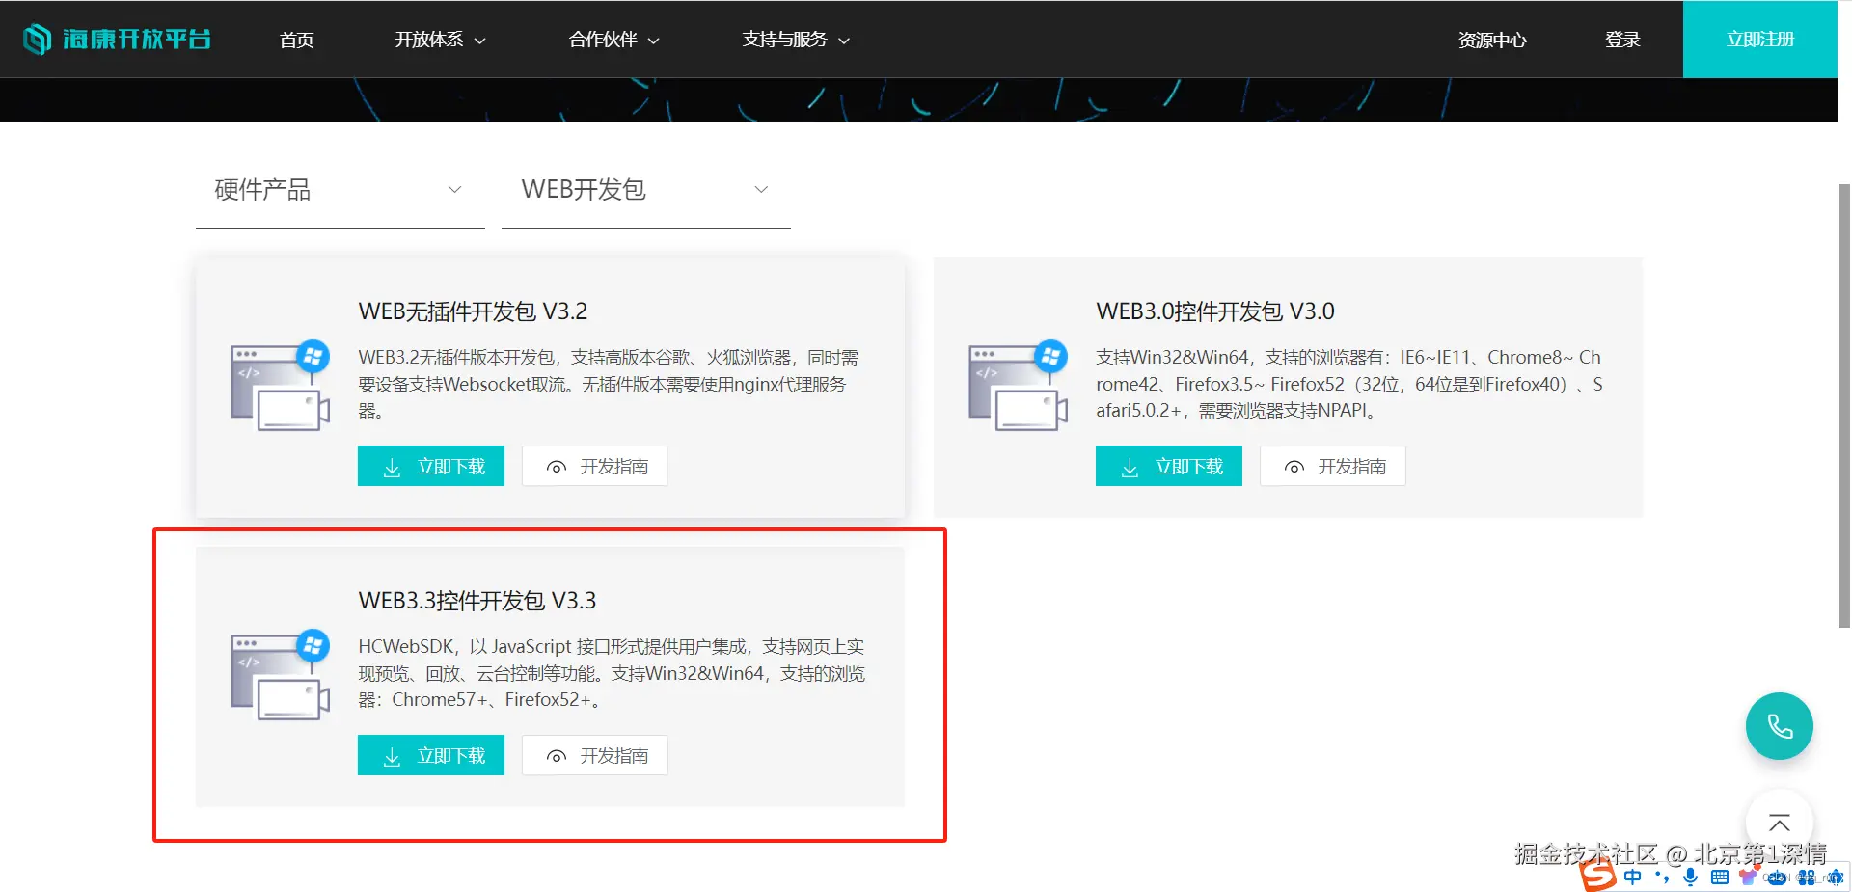The image size is (1852, 892).
Task: Download the WEB3.3控件开发包 V3.3 package
Action: click(x=431, y=756)
